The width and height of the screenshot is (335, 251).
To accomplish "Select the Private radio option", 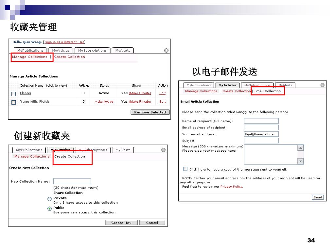I will (50, 199).
